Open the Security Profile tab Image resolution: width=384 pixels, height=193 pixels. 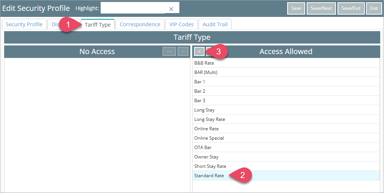point(24,24)
